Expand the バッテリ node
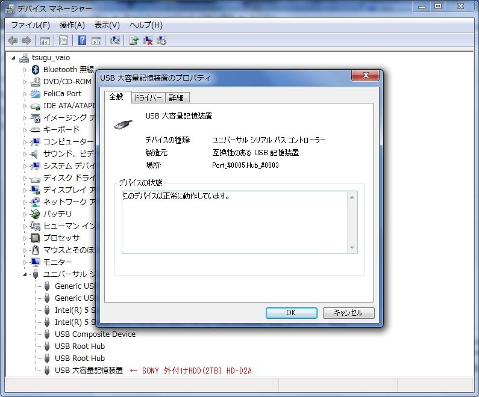 pos(25,214)
